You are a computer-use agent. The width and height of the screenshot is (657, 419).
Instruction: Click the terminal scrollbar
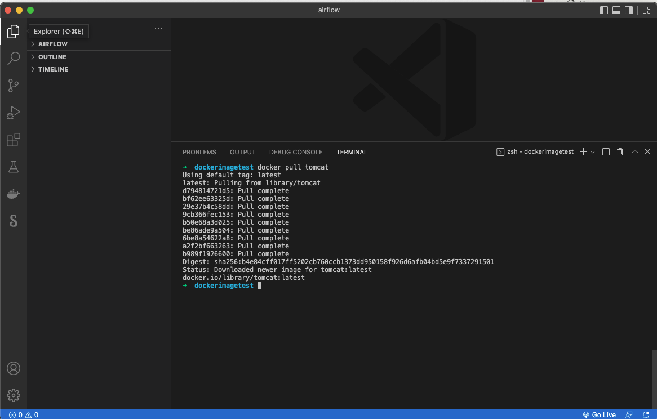pyautogui.click(x=655, y=379)
